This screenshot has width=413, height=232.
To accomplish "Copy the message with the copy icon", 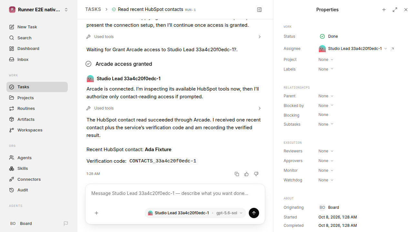I will (x=237, y=174).
